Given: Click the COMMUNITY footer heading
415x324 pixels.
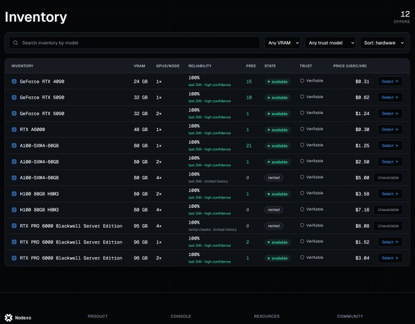Looking at the screenshot, I should click(350, 316).
